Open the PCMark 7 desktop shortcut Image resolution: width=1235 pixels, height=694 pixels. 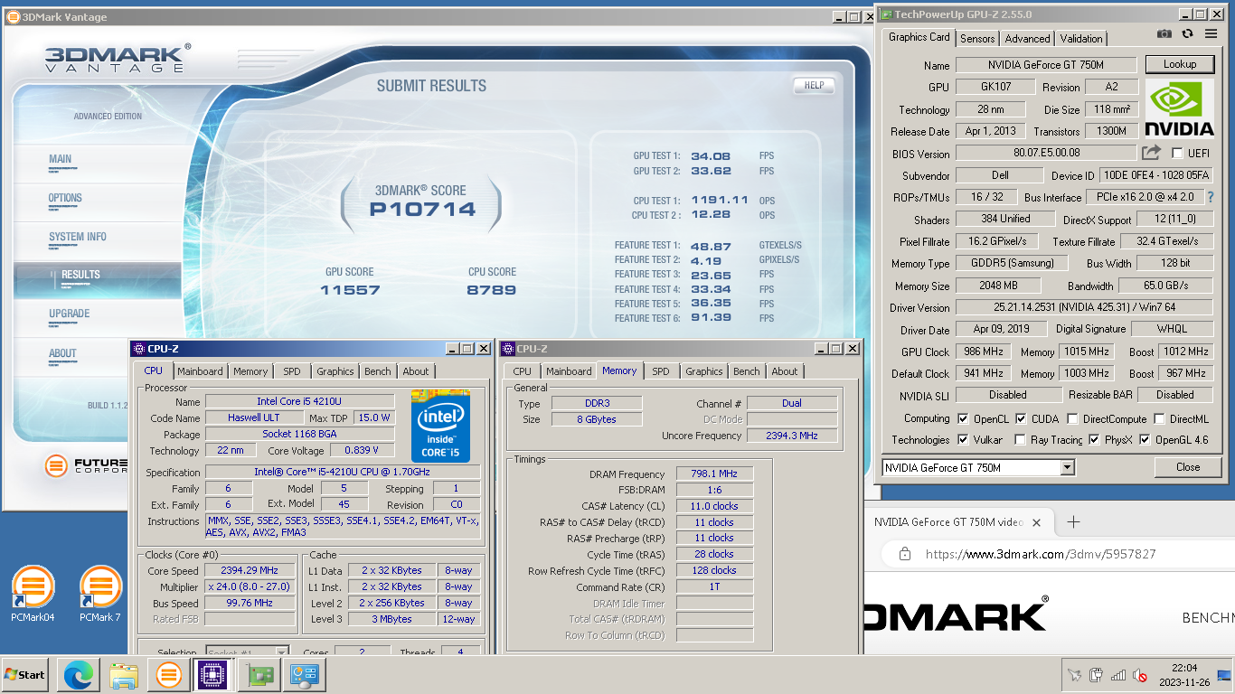pos(100,595)
